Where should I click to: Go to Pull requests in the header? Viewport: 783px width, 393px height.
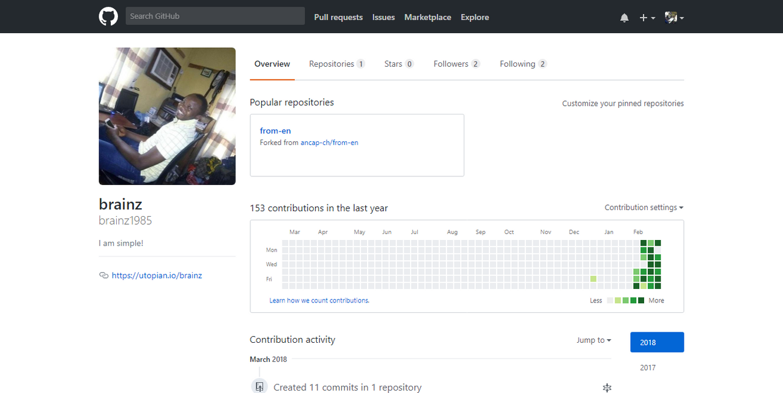tap(338, 17)
